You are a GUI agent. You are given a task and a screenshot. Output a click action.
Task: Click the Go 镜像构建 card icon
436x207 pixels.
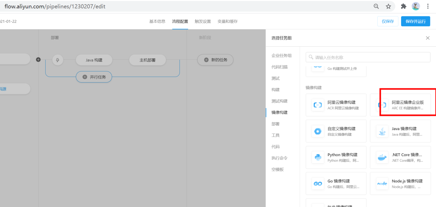(318, 184)
